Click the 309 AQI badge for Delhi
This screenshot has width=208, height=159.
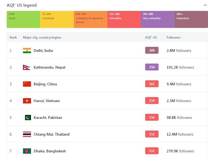pos(152,50)
